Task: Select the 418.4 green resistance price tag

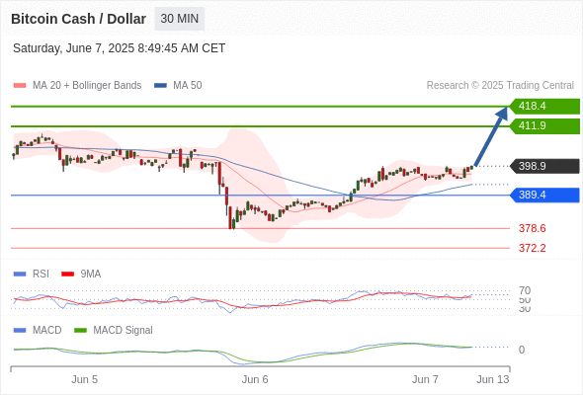Action: point(544,107)
